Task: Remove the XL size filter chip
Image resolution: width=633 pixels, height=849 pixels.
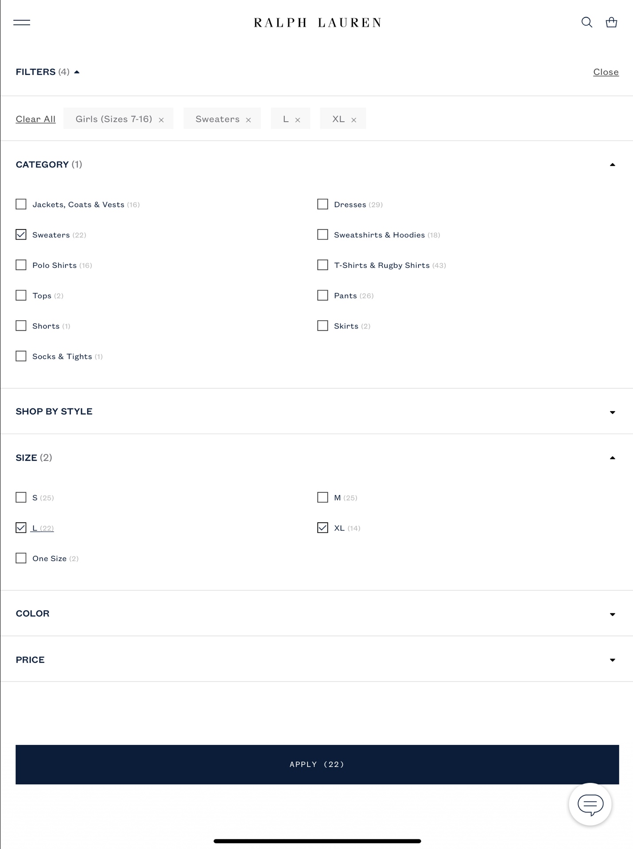Action: [x=353, y=120]
